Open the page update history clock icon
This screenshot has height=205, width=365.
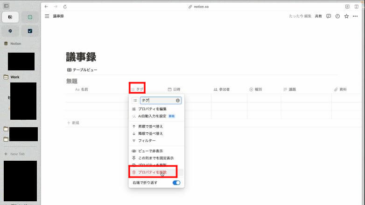tap(337, 16)
